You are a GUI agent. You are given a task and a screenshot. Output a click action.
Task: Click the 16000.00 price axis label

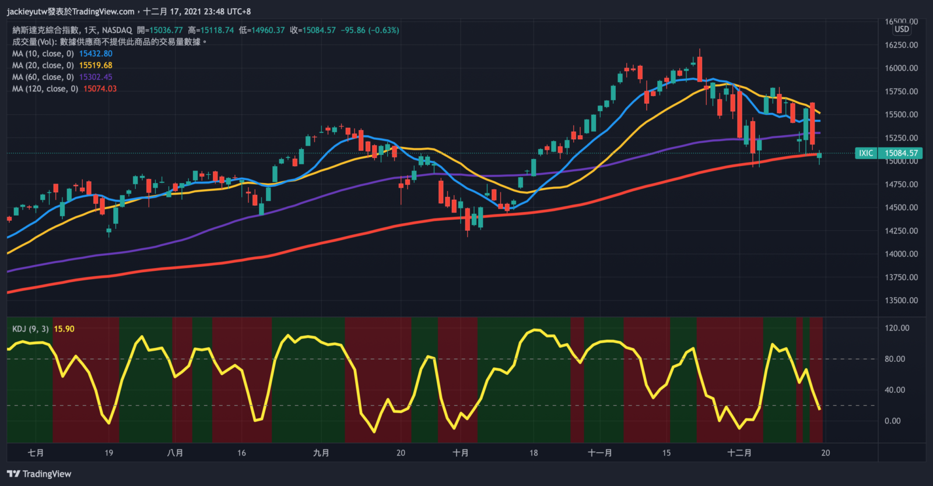click(x=901, y=68)
